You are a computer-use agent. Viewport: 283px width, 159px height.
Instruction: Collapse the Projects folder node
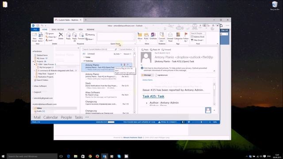coord(33,61)
